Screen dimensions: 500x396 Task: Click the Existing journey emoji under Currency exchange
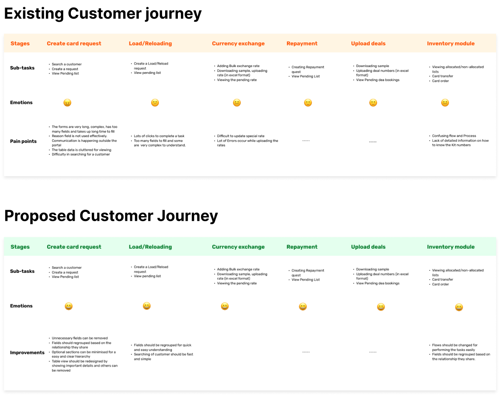(237, 103)
